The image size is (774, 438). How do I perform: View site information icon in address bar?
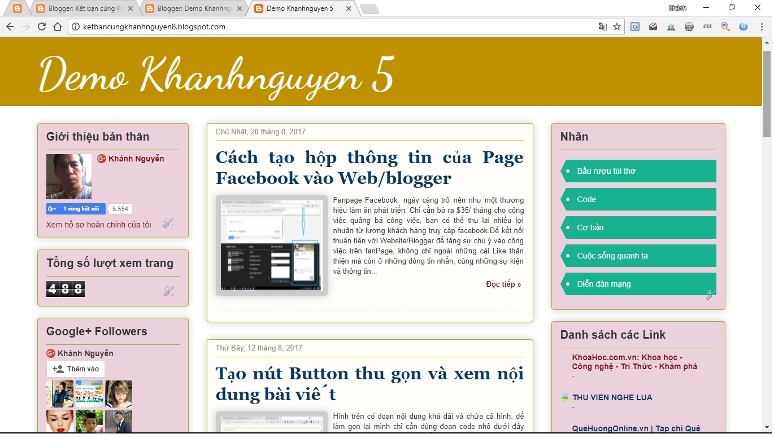point(76,27)
